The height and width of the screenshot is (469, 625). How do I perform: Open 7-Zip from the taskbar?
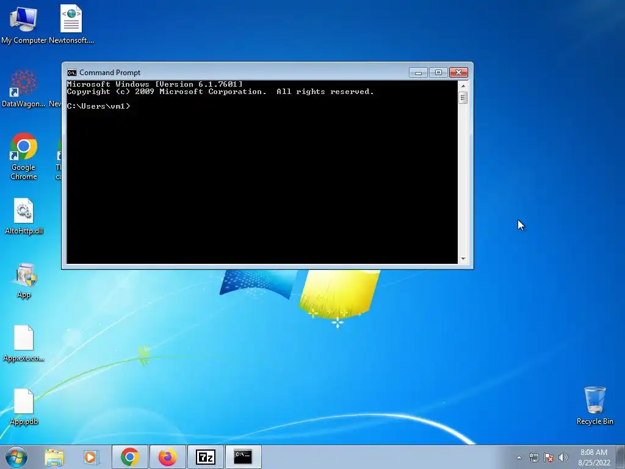[x=205, y=457]
